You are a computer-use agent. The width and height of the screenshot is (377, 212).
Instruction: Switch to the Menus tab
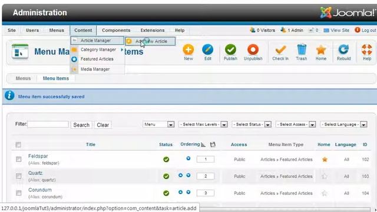[x=23, y=78]
